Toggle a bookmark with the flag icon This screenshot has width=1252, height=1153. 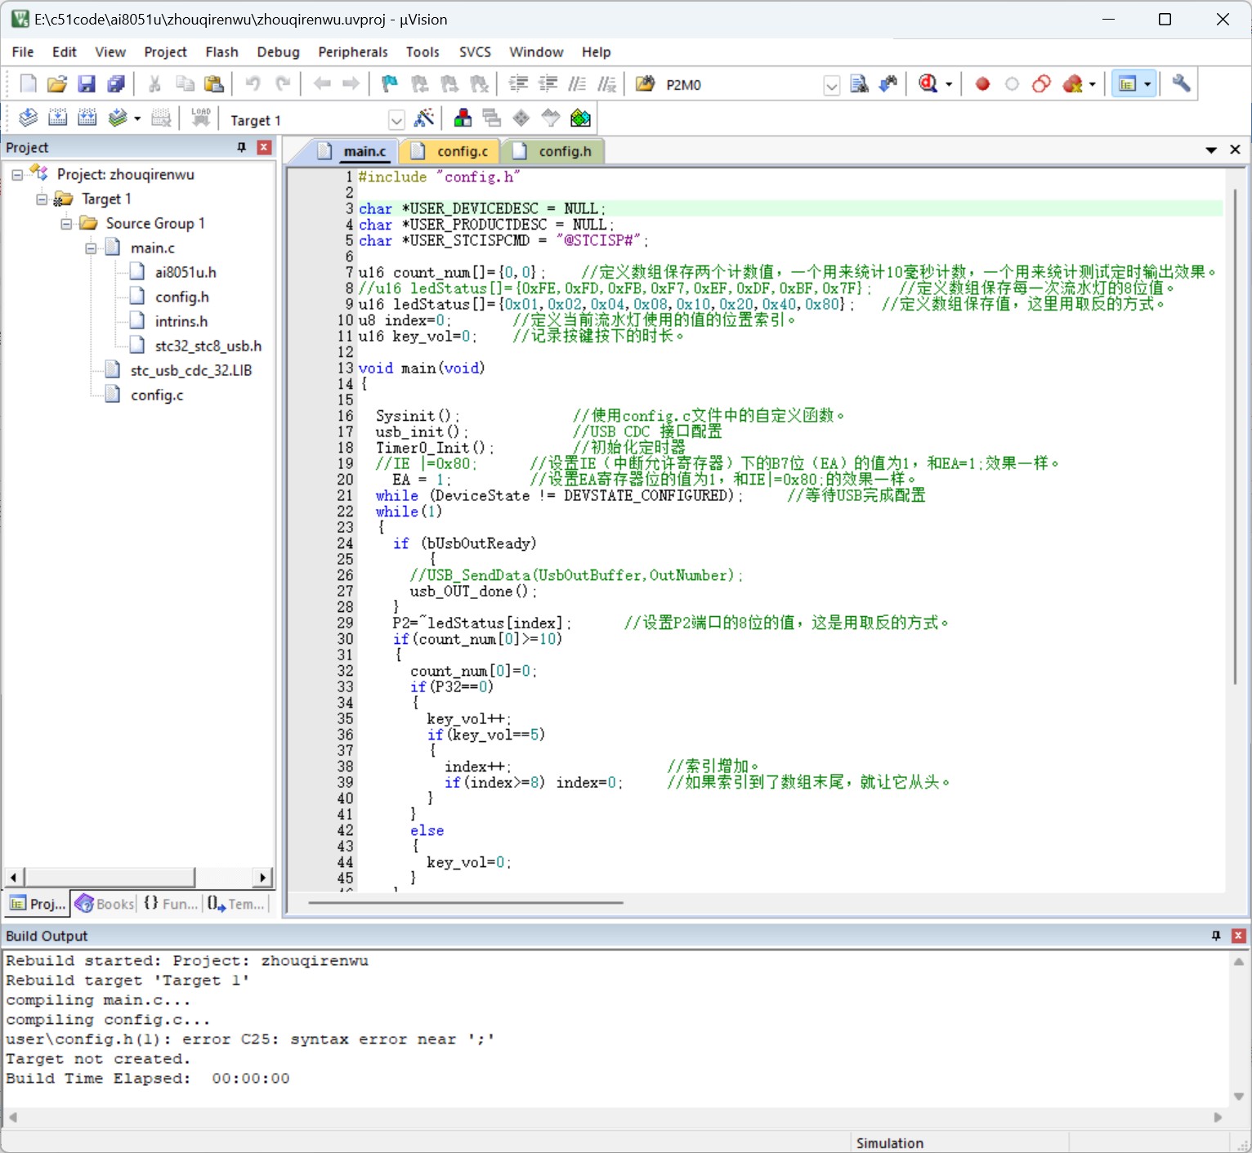point(390,83)
